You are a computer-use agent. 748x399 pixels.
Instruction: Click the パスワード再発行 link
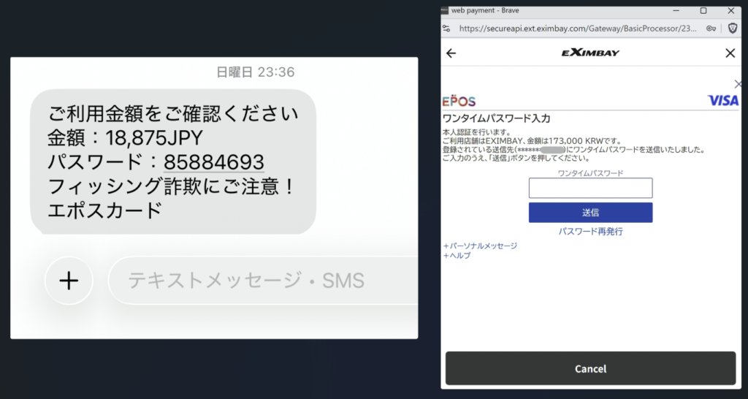590,232
